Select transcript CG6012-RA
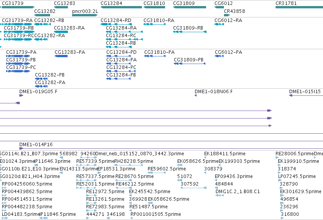323x220 pixels. (219, 24)
